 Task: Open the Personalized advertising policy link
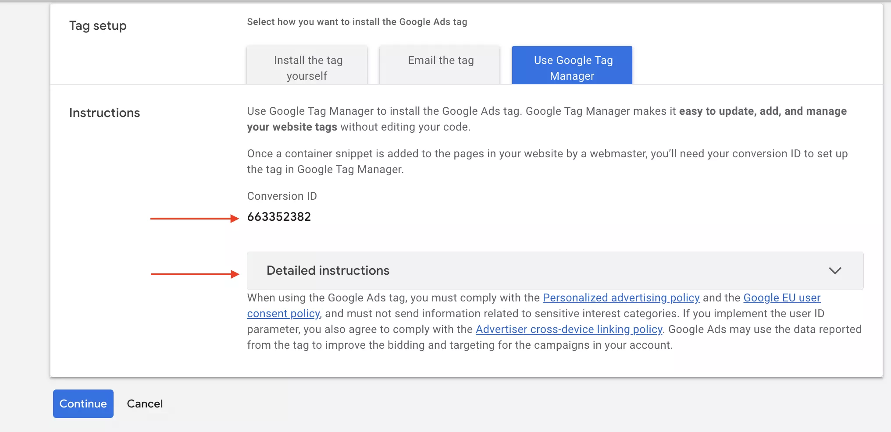click(x=621, y=298)
